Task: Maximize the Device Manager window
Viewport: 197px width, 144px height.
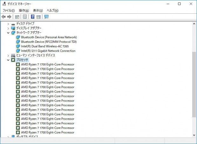Action: pyautogui.click(x=180, y=4)
